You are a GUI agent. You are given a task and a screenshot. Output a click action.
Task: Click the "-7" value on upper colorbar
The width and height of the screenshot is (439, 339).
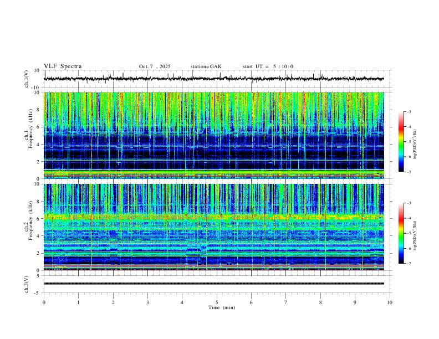coord(409,172)
